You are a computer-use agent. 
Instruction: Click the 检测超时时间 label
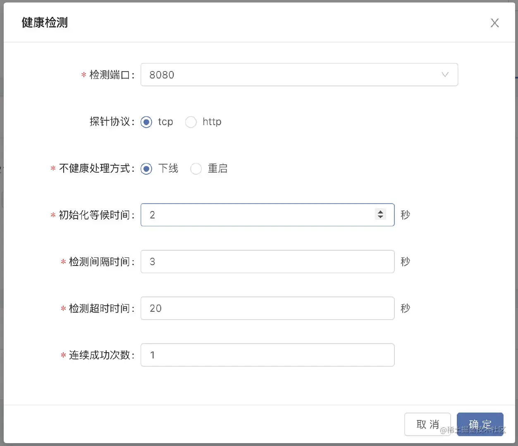tap(102, 308)
